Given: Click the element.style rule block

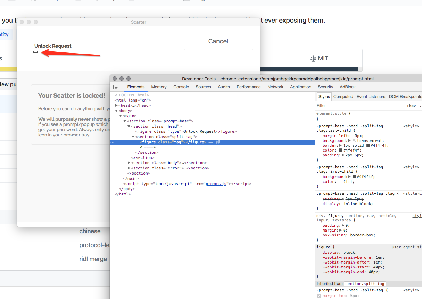Looking at the screenshot, I should [369, 116].
